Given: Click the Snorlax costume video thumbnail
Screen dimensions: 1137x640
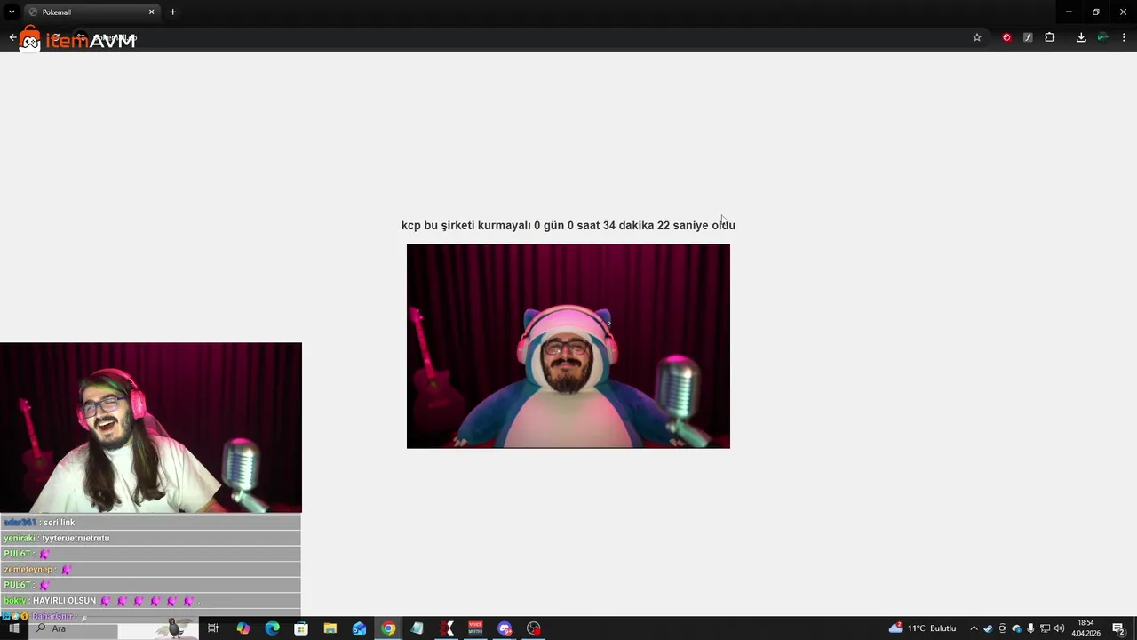Looking at the screenshot, I should click(568, 347).
